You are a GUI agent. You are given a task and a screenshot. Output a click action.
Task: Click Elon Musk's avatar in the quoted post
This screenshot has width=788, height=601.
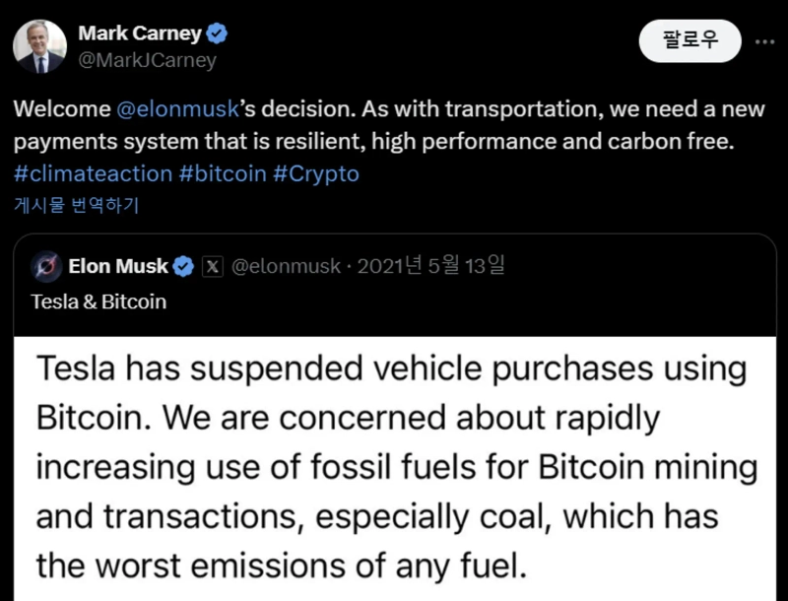coord(45,266)
